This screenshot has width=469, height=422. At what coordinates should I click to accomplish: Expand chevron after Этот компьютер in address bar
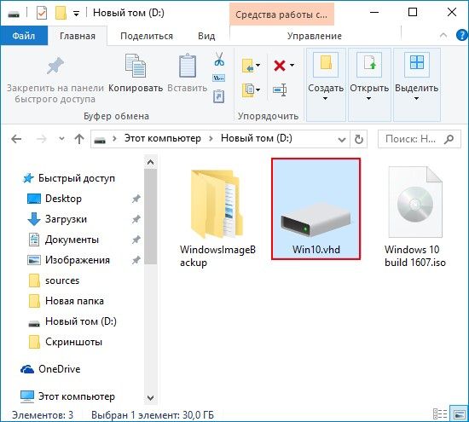211,139
